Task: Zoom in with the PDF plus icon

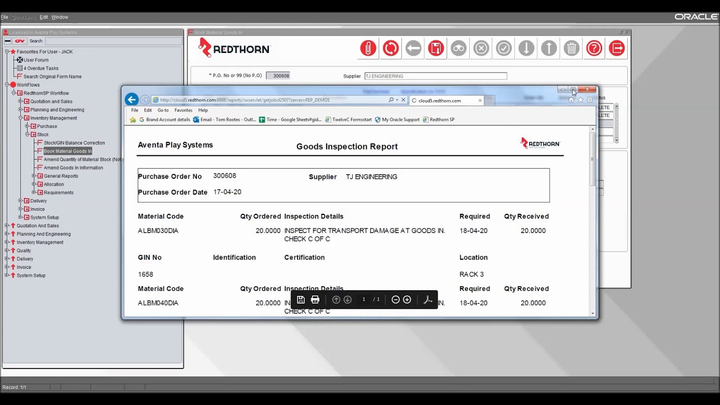Action: [407, 300]
